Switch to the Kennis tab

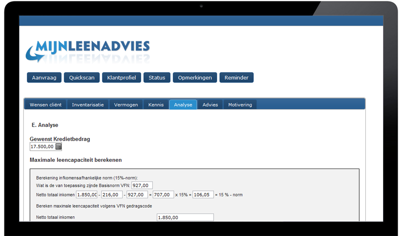click(x=156, y=105)
